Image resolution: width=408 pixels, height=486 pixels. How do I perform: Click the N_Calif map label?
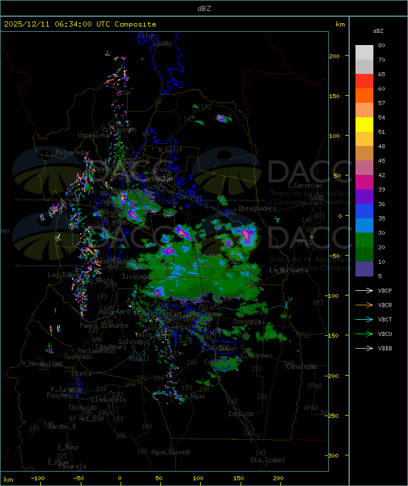[170, 150]
